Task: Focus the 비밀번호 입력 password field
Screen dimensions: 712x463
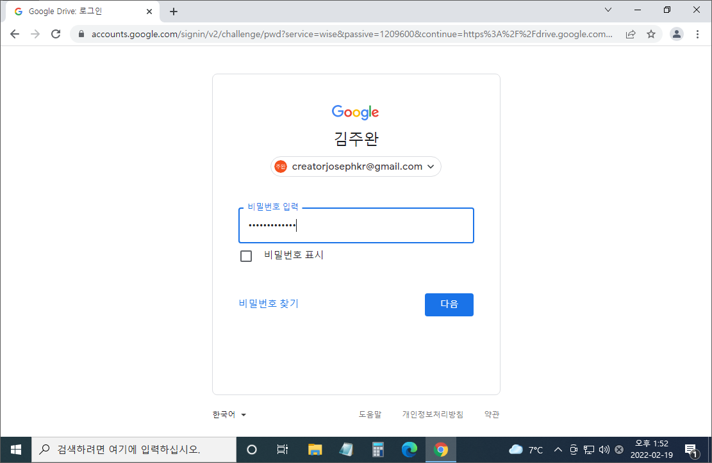Action: coord(356,225)
